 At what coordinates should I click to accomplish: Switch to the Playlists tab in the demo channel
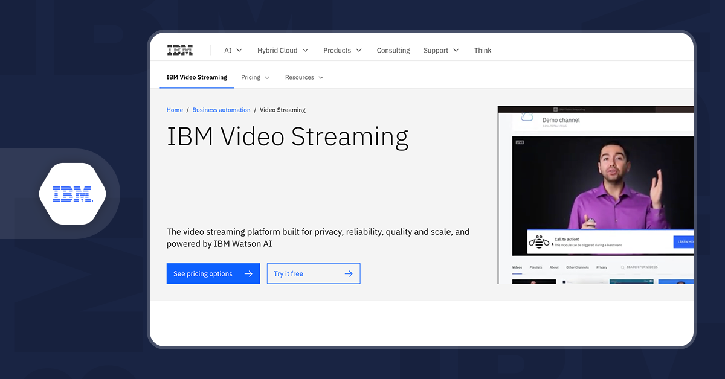point(536,267)
